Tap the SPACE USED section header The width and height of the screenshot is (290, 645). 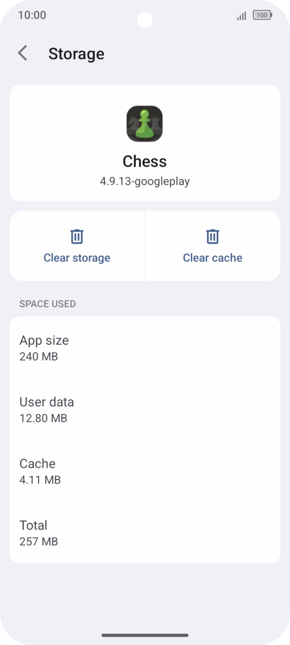tap(48, 304)
